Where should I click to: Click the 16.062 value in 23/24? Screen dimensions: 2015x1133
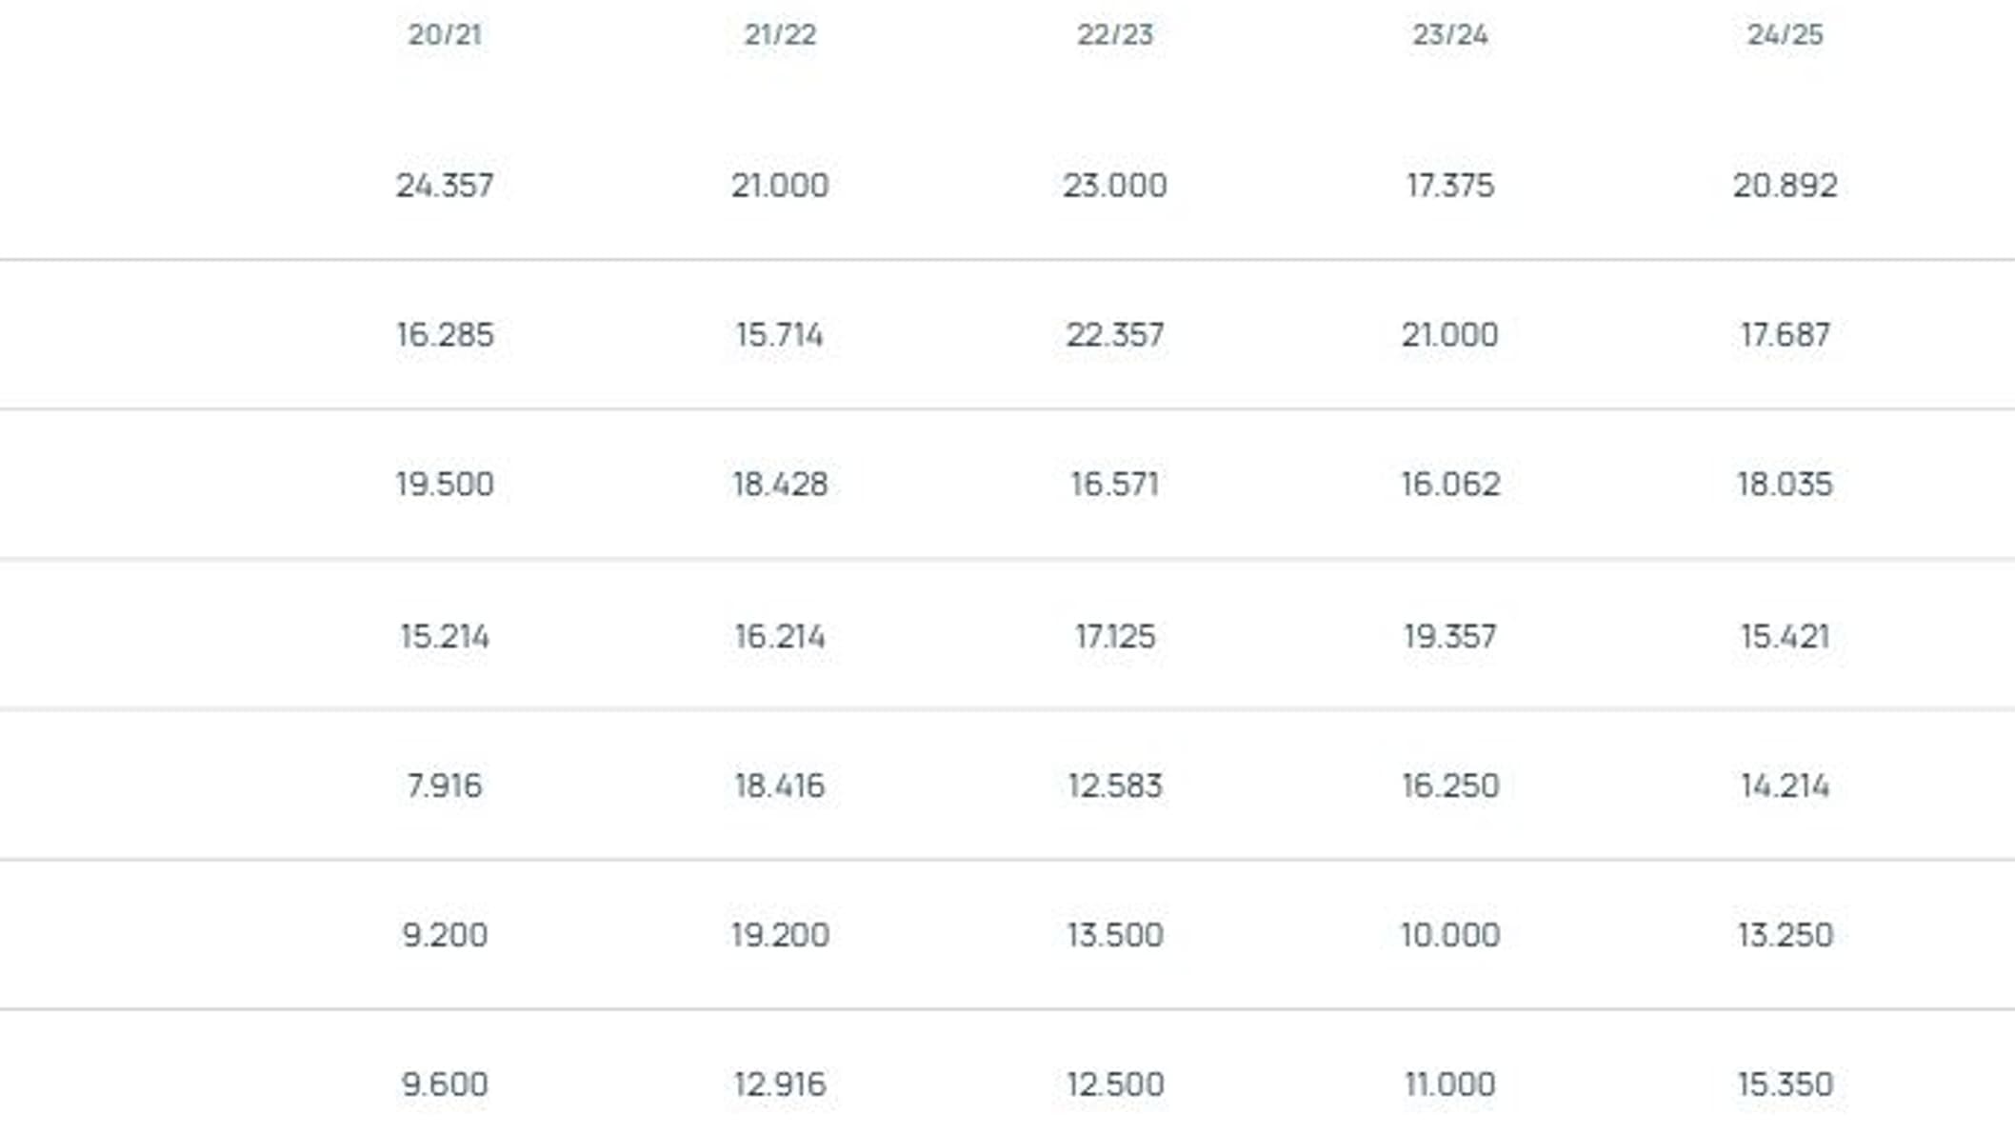1450,484
